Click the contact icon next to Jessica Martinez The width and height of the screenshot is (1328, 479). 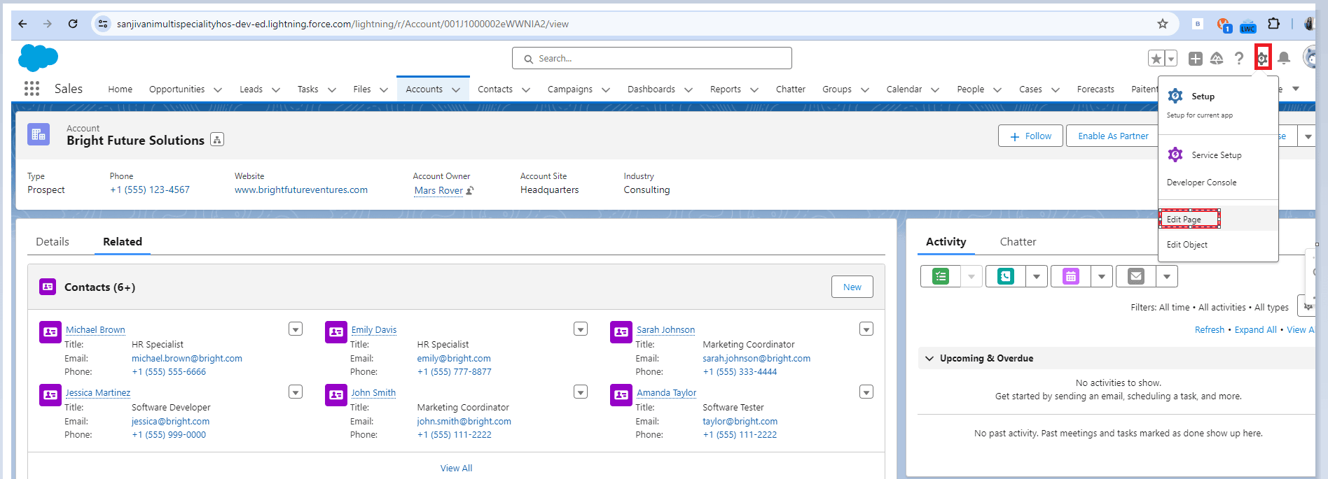coord(50,395)
